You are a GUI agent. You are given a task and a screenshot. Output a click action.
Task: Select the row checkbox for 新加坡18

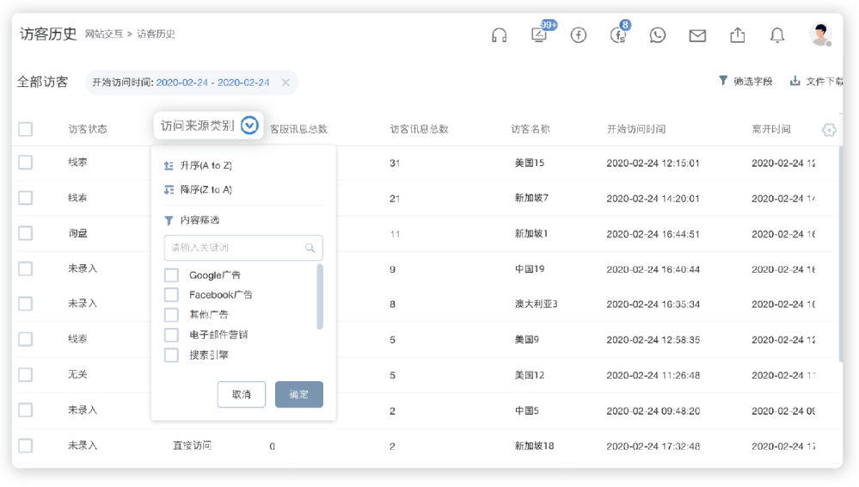tap(25, 446)
